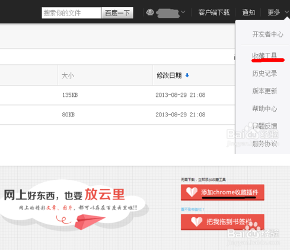Click heart icon on 添加chrome收藏插件 button
The height and width of the screenshot is (250, 290).
coord(192,192)
